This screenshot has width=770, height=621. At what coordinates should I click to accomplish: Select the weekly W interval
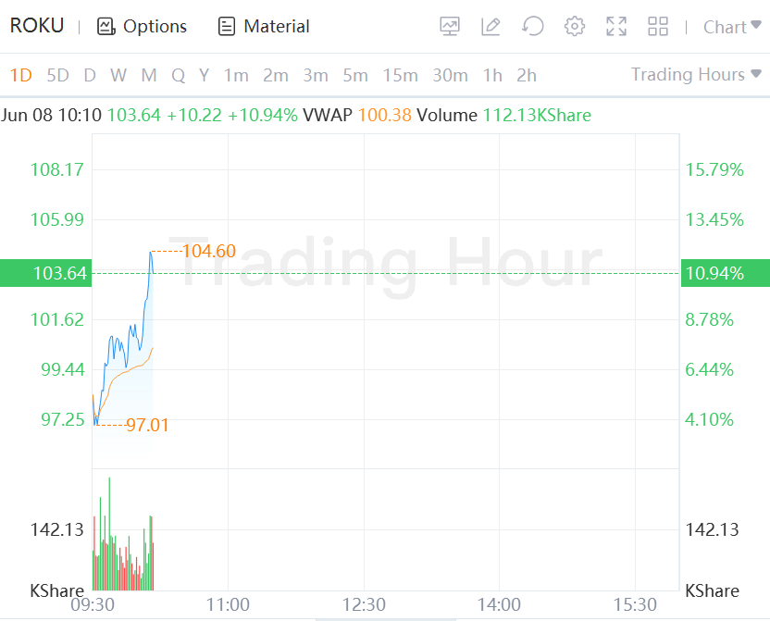point(118,75)
